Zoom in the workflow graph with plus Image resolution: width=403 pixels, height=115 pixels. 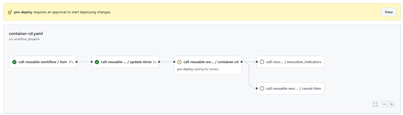coord(392,104)
